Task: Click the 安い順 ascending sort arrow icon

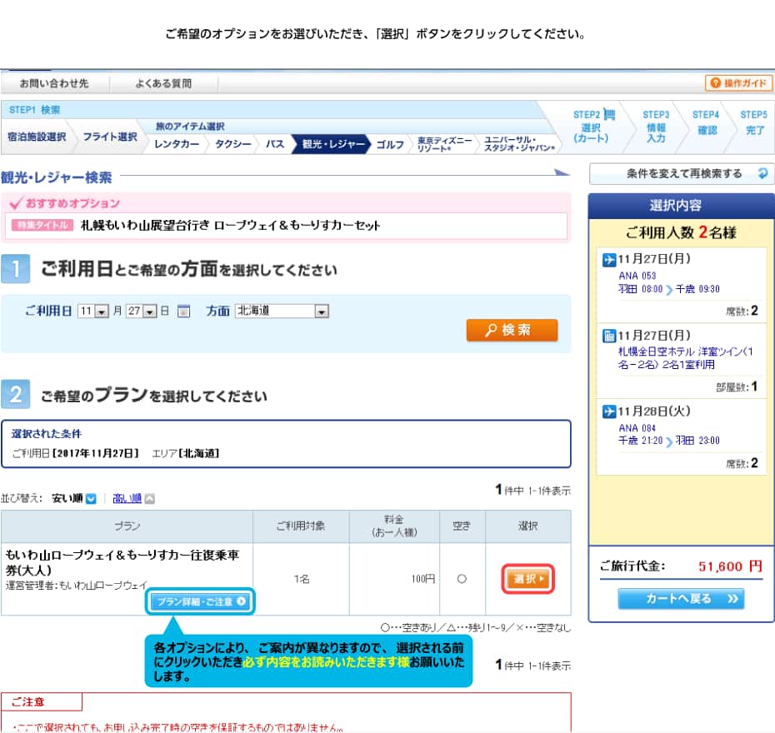Action: click(x=91, y=499)
